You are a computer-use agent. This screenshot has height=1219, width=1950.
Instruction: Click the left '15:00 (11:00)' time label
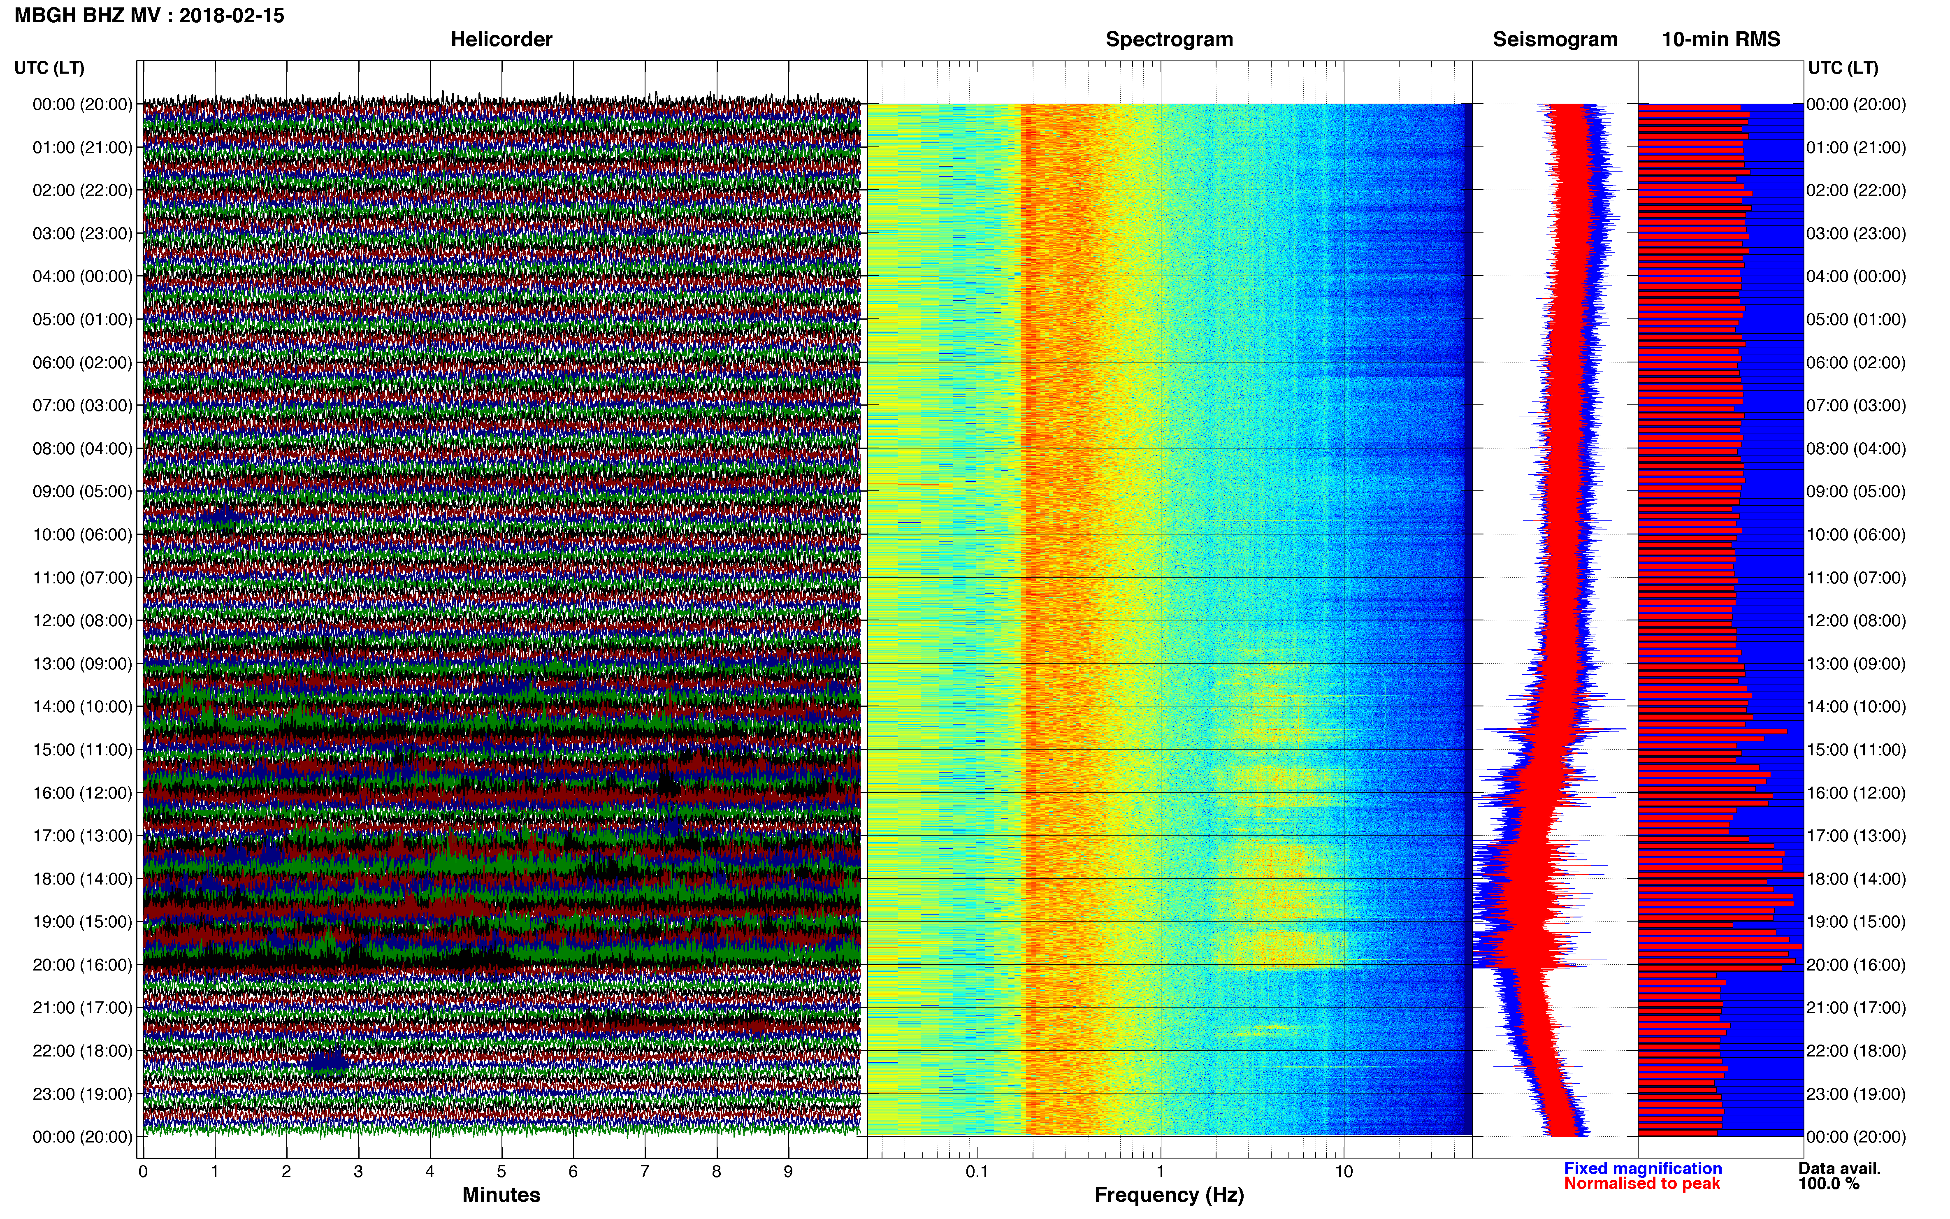(x=82, y=749)
